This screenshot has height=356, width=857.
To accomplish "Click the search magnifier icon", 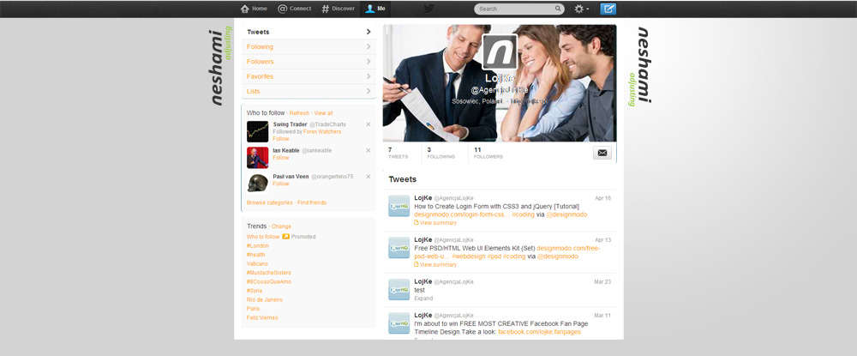I will 558,9.
